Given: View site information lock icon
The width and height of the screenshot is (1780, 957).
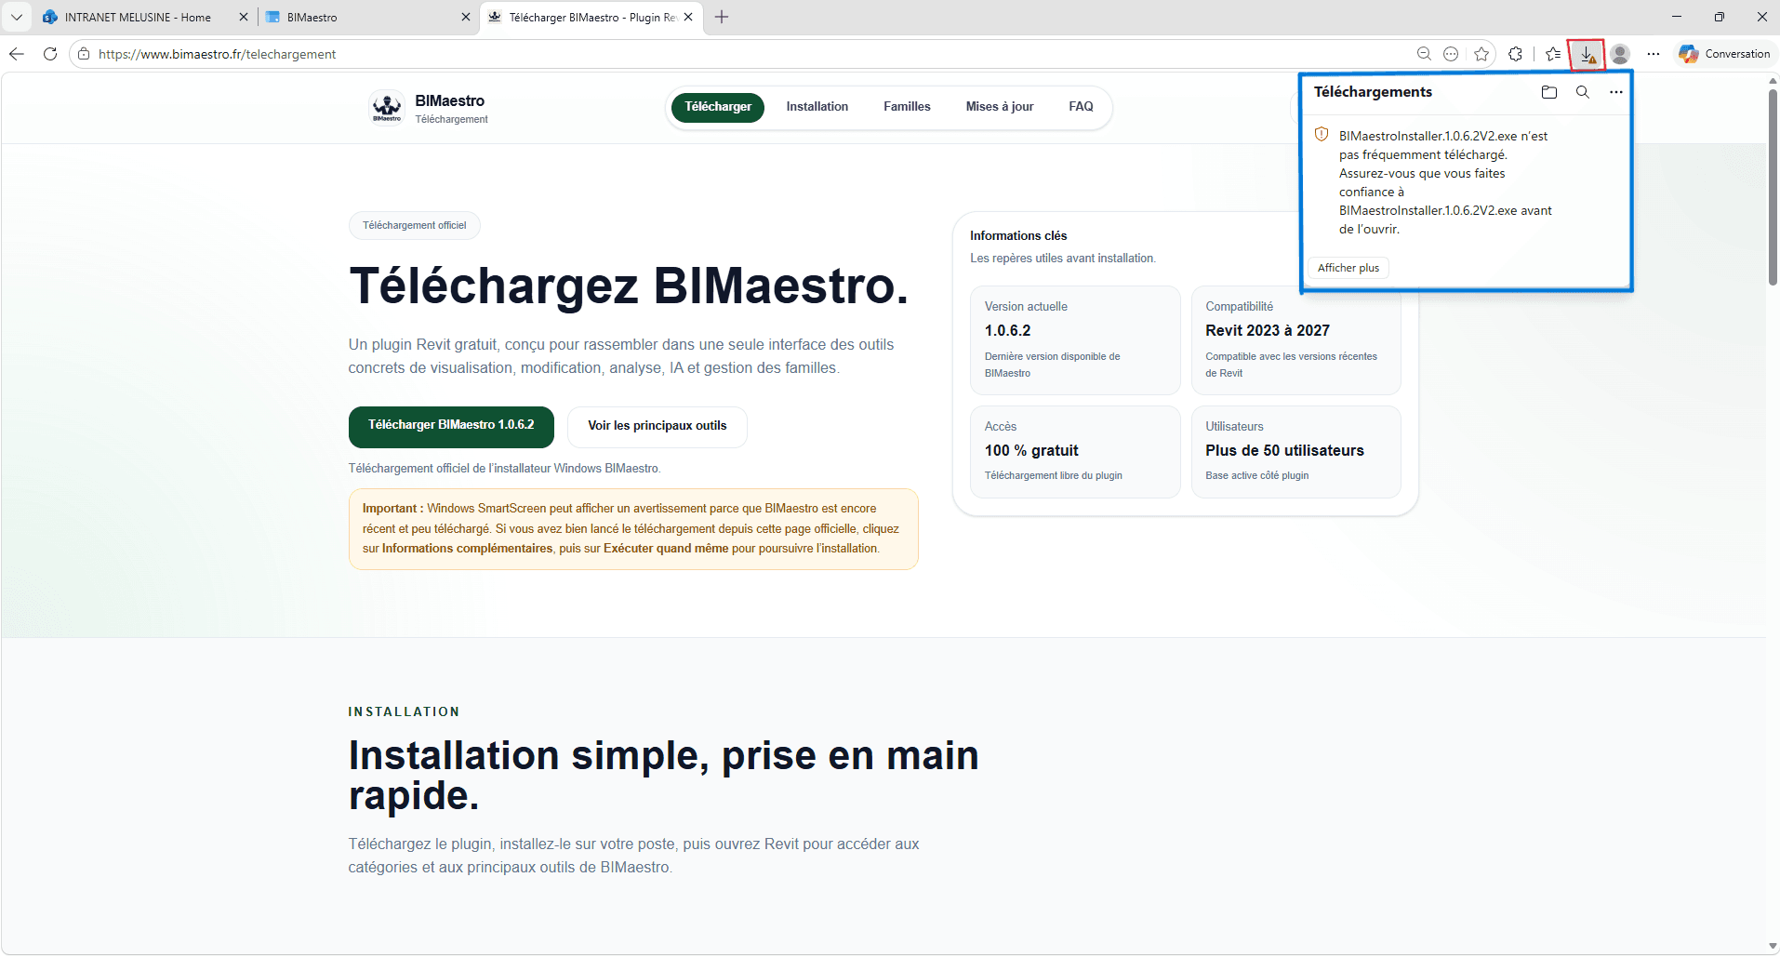Looking at the screenshot, I should point(84,54).
